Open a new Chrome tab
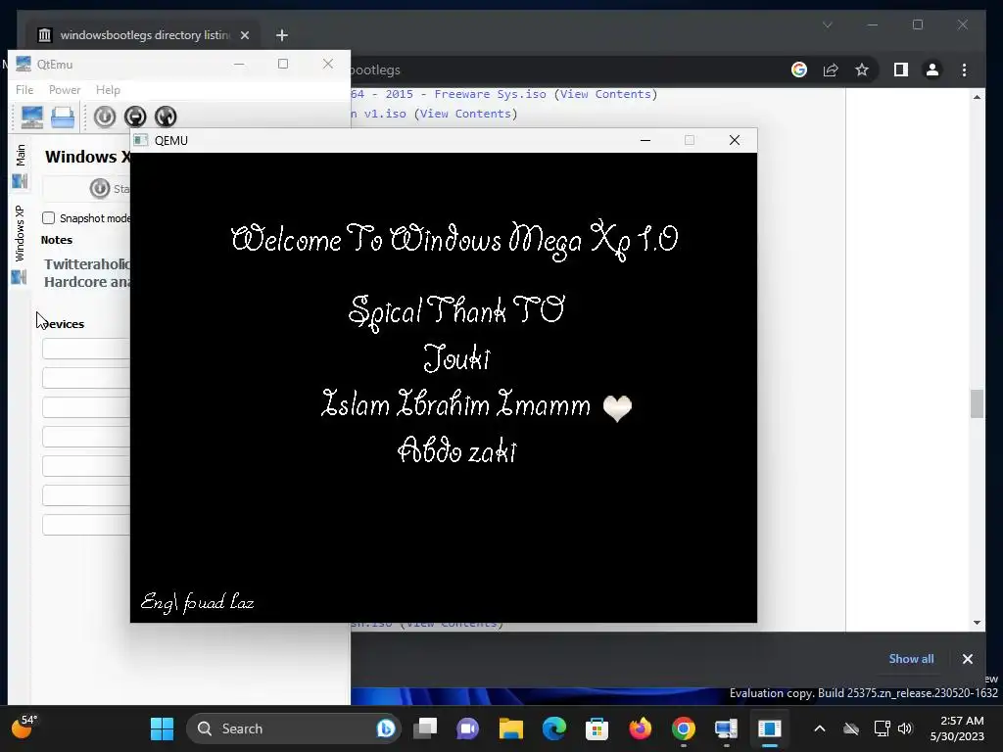The width and height of the screenshot is (1003, 752). point(282,35)
